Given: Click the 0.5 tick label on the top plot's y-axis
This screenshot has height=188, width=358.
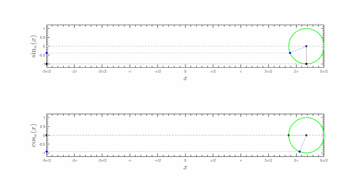Looking at the screenshot, I should (42, 37).
